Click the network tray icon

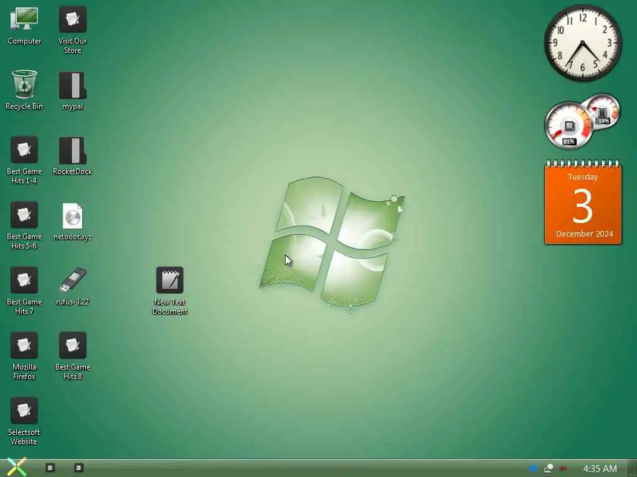pos(549,468)
